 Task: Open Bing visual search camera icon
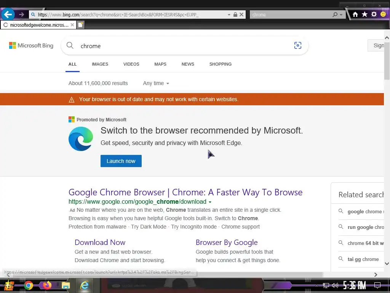click(x=297, y=45)
